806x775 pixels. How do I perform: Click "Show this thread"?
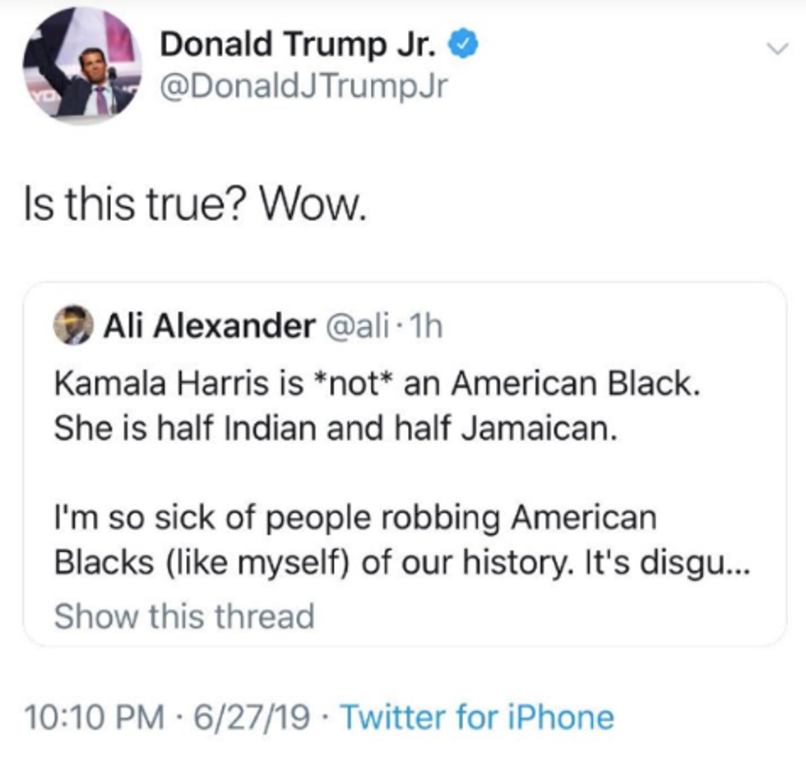(184, 616)
